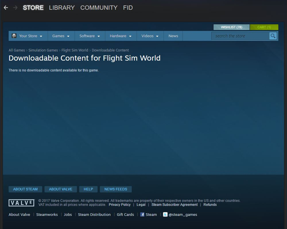287x229 pixels.
Task: Open the NEWS FEEDS button
Action: (x=116, y=189)
